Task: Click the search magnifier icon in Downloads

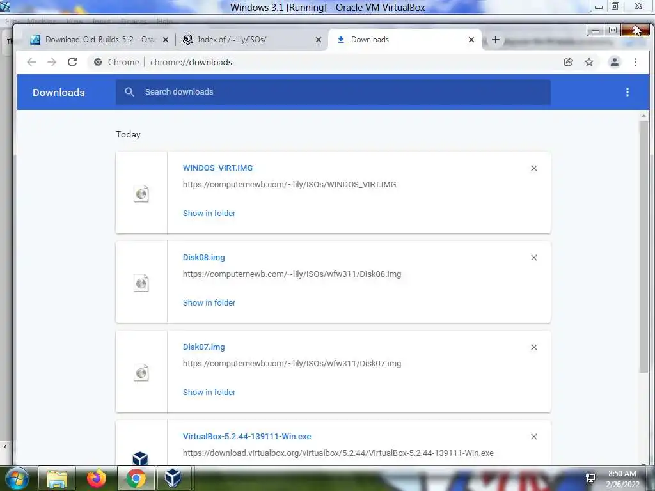Action: tap(129, 92)
